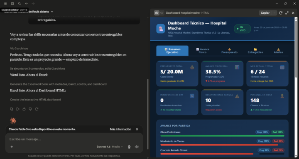This screenshot has width=299, height=159.
Task: Click the Copiar button
Action: 265,13
